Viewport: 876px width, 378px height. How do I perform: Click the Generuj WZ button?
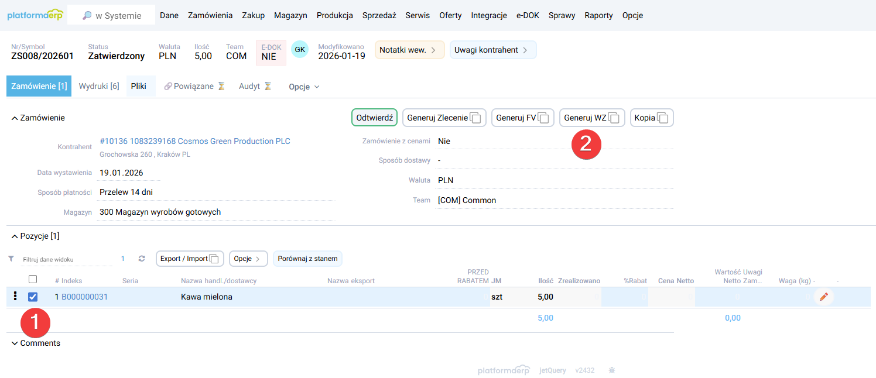click(x=591, y=117)
